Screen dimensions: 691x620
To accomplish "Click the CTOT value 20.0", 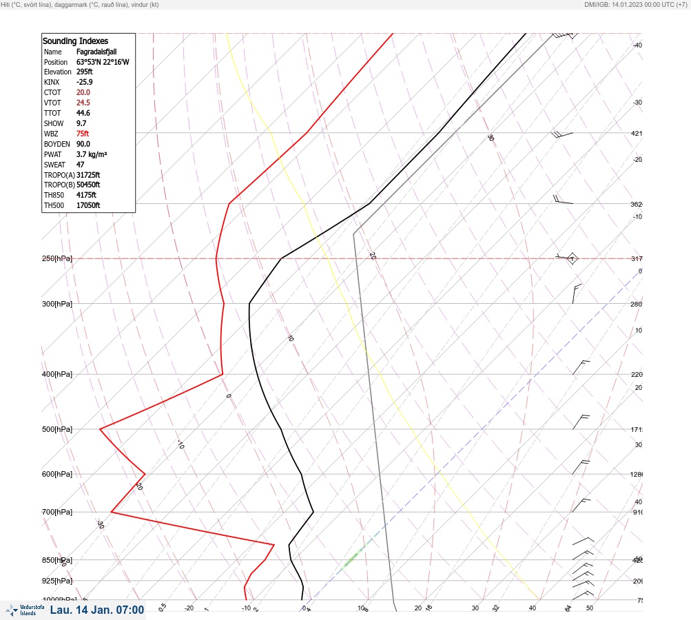I will pos(83,92).
